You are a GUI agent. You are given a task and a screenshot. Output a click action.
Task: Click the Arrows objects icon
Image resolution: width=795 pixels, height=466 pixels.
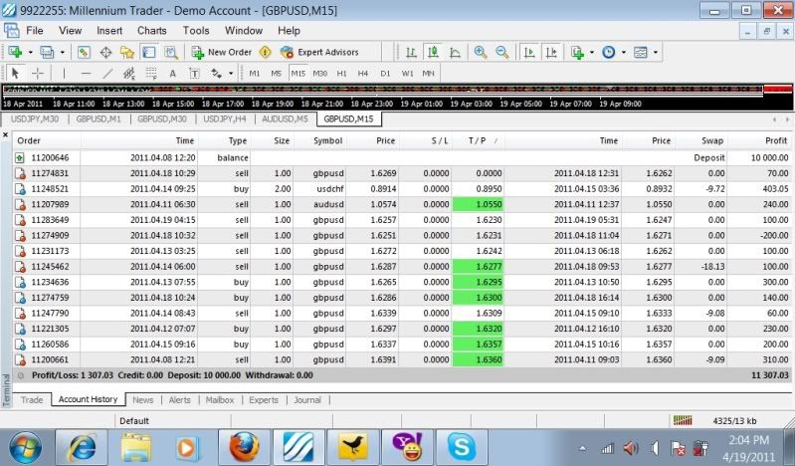point(217,73)
